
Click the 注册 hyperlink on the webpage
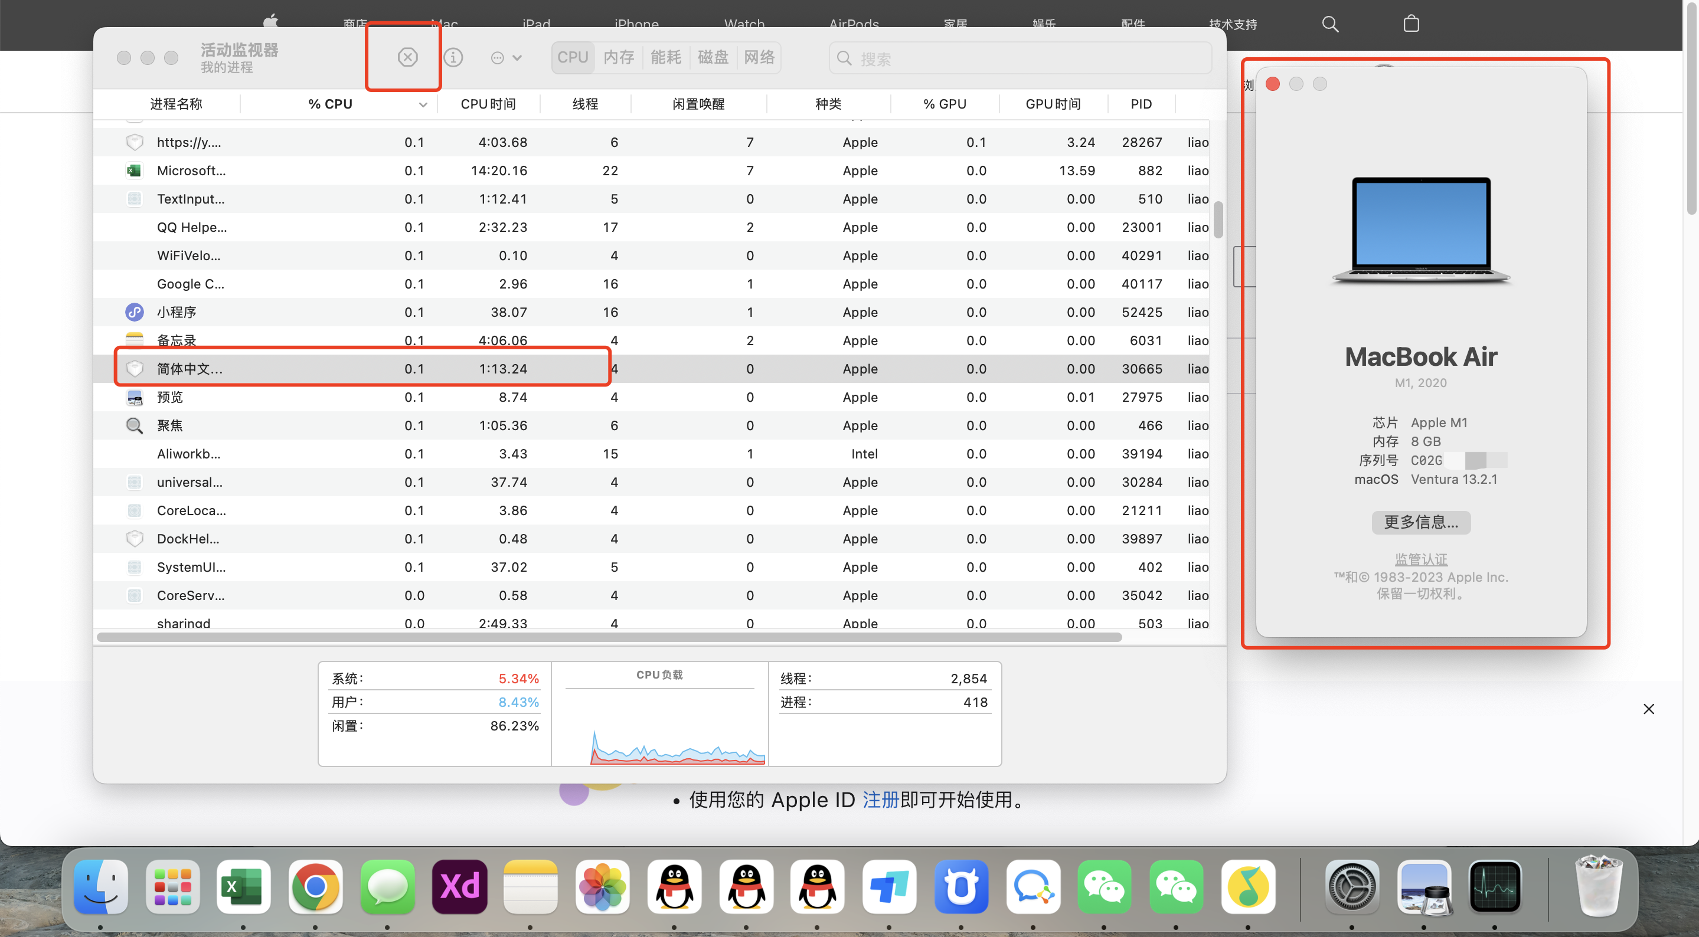[880, 799]
